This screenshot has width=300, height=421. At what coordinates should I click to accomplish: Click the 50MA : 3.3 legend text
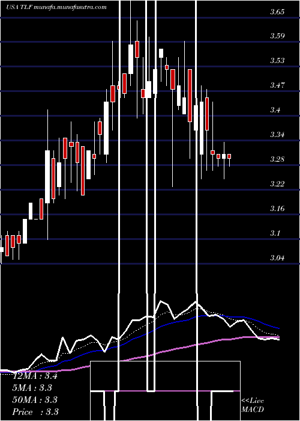point(35,400)
